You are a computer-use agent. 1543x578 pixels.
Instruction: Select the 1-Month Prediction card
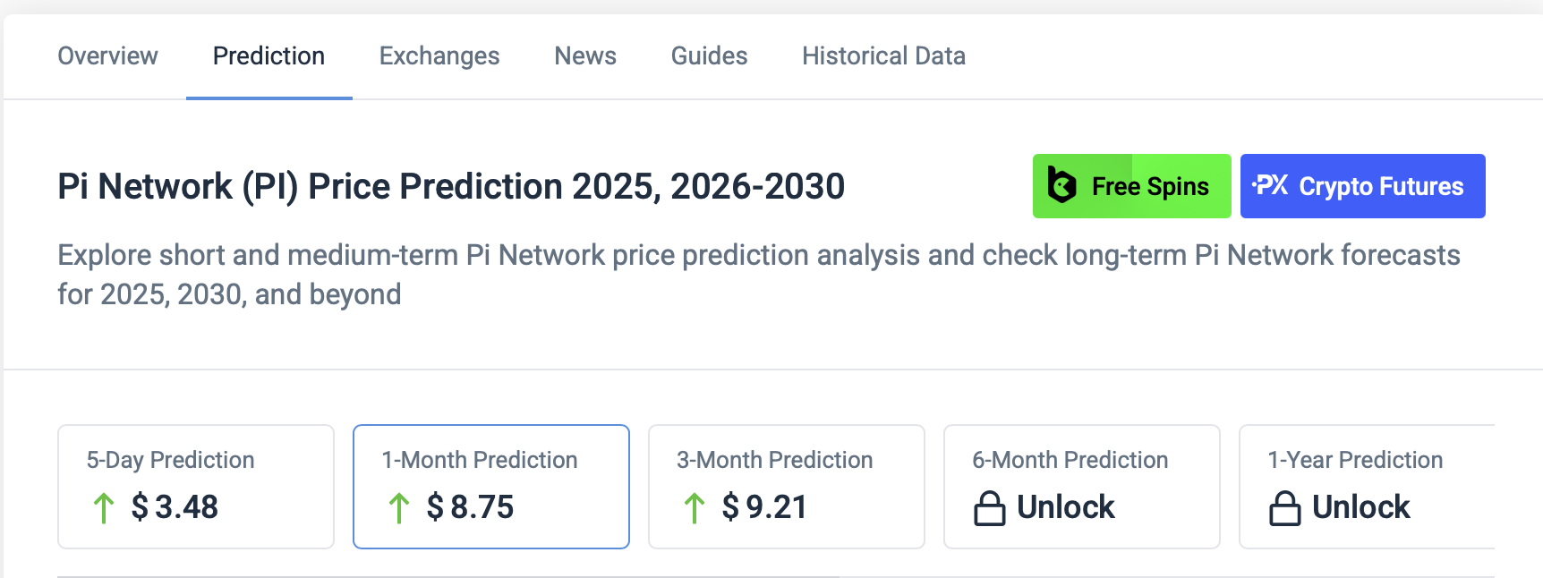click(491, 486)
